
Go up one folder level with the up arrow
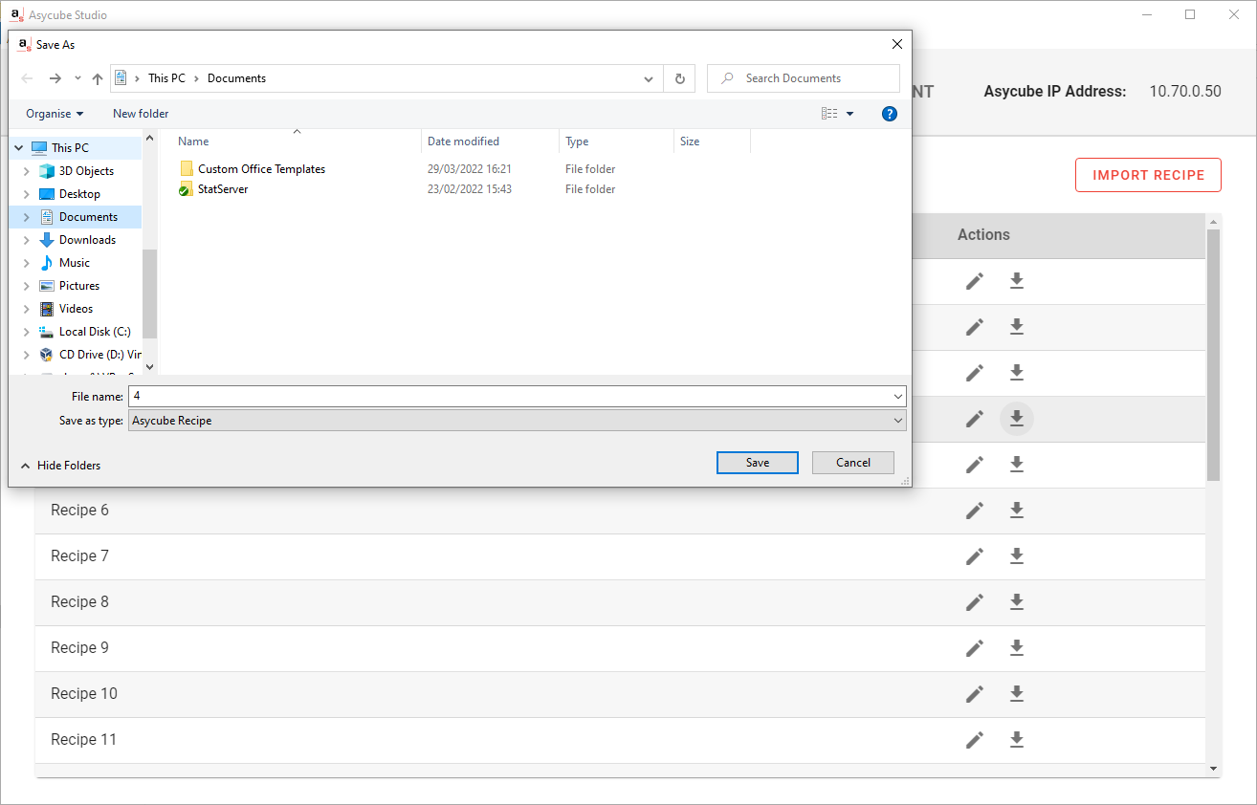click(97, 78)
